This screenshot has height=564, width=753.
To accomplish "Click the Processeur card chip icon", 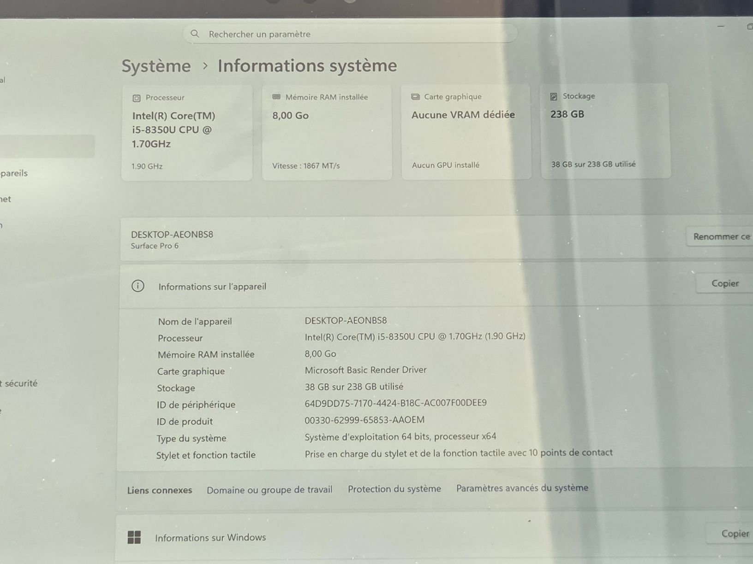I will [137, 98].
